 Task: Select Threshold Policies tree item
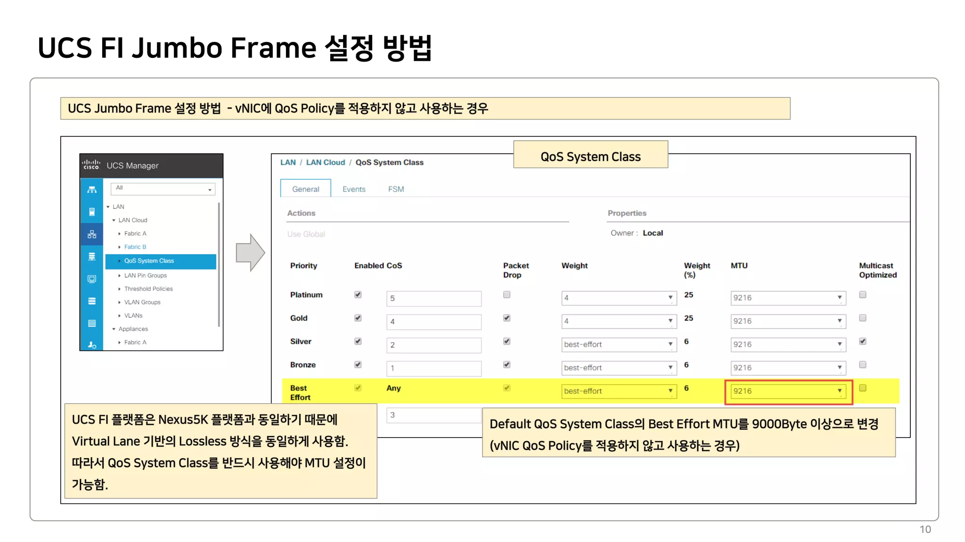tap(148, 289)
